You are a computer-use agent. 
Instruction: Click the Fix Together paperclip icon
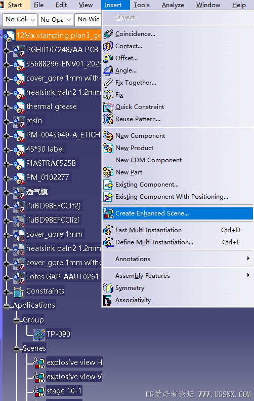point(108,83)
